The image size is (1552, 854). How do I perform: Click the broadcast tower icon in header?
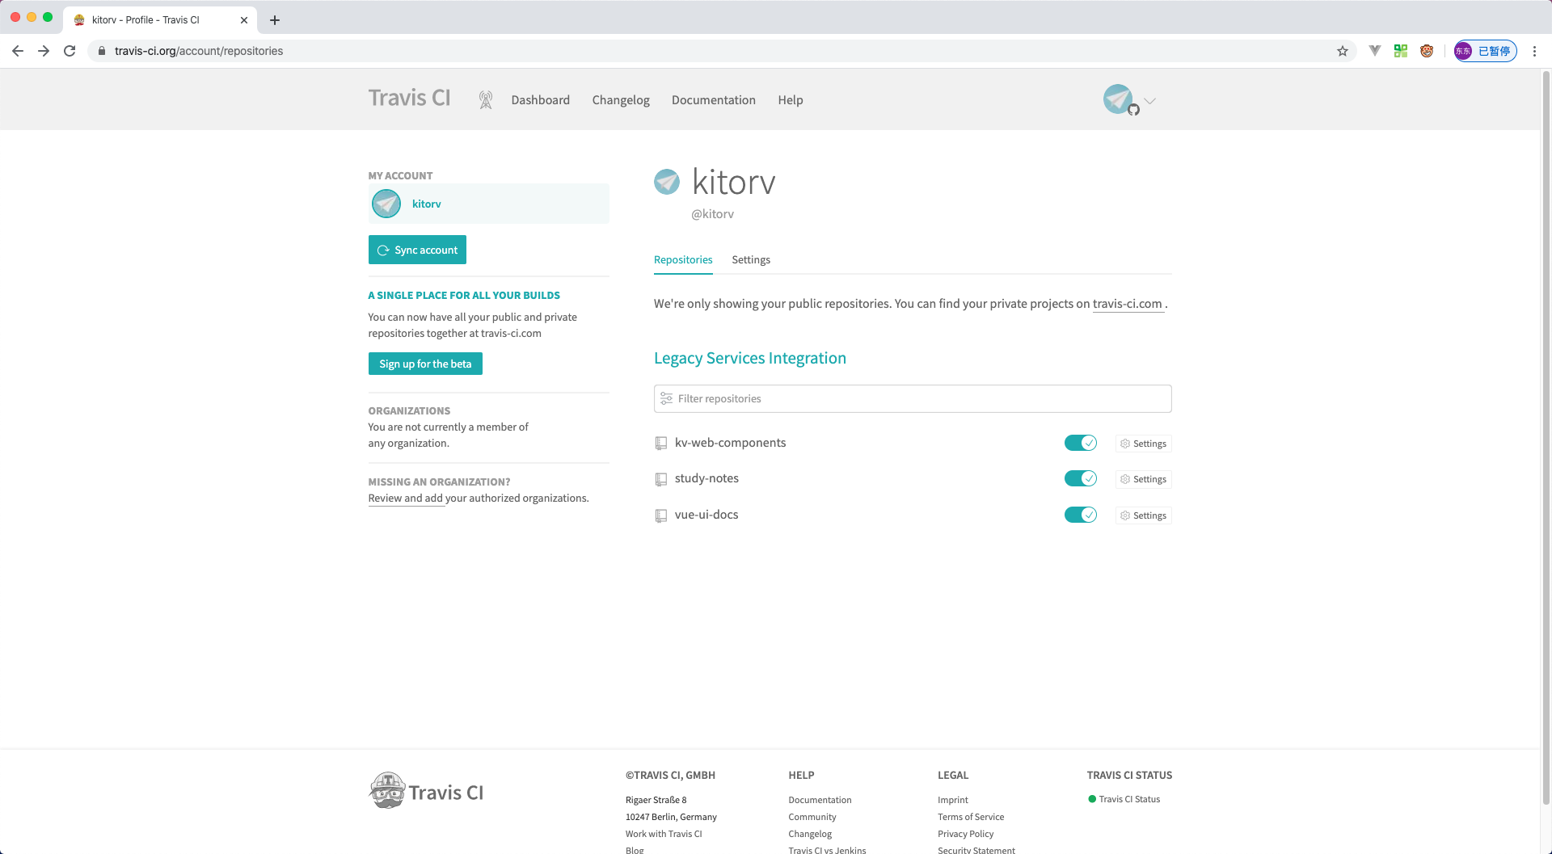pos(485,100)
